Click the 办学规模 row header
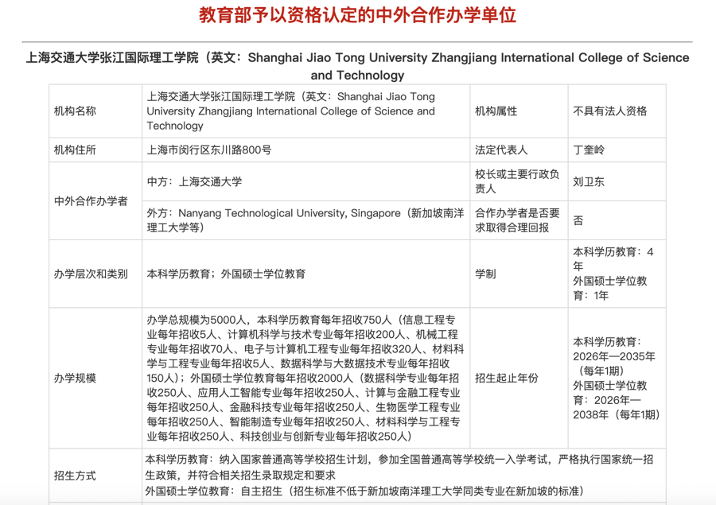This screenshot has height=505, width=716. [x=76, y=379]
